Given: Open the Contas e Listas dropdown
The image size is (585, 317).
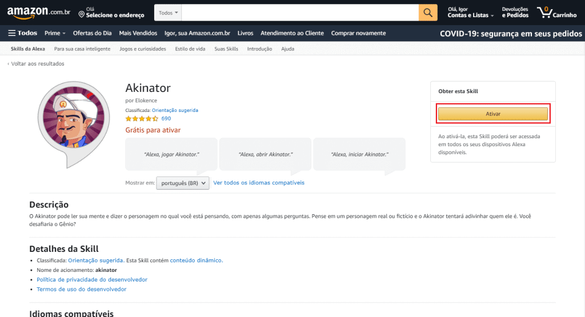Looking at the screenshot, I should coord(471,13).
